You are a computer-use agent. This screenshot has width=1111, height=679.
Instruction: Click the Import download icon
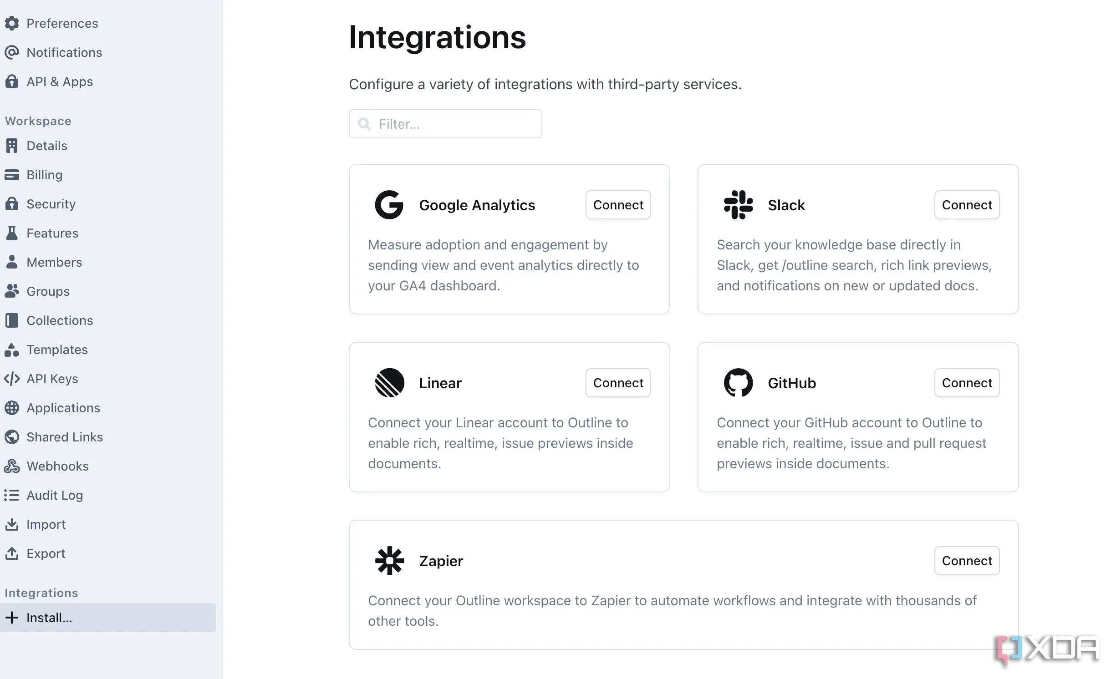pos(12,524)
